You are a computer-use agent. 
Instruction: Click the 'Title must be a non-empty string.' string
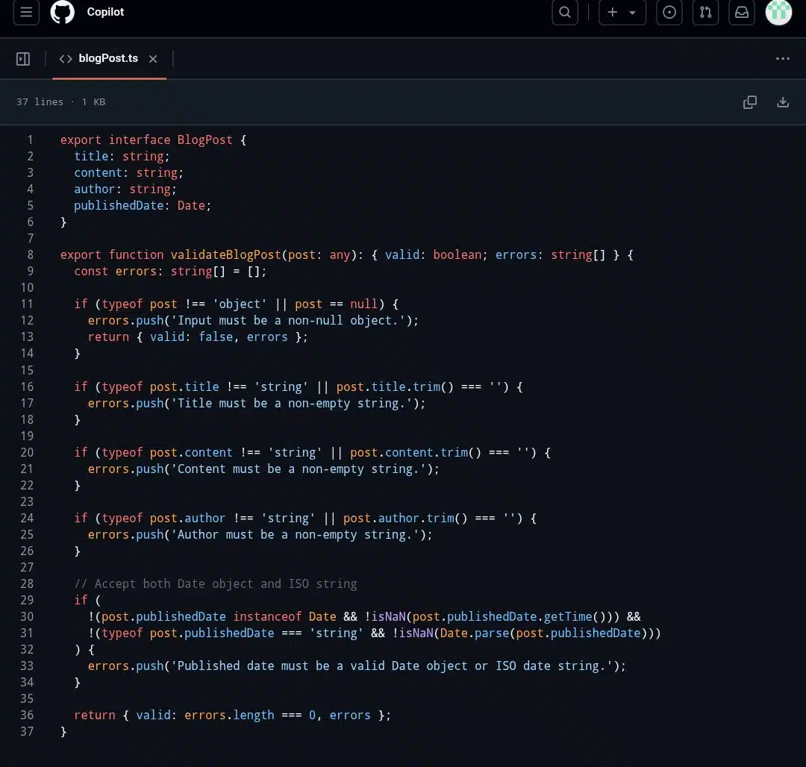[x=295, y=404]
